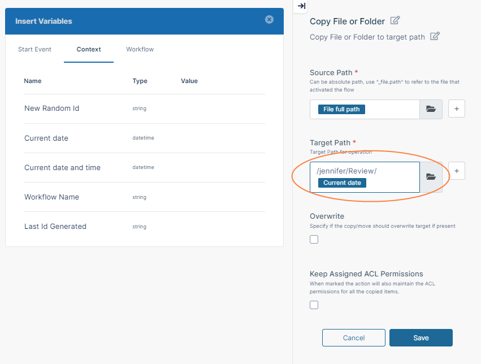Viewport: 481px width, 364px height.
Task: Pick the Workflow Name variable
Action: [51, 197]
